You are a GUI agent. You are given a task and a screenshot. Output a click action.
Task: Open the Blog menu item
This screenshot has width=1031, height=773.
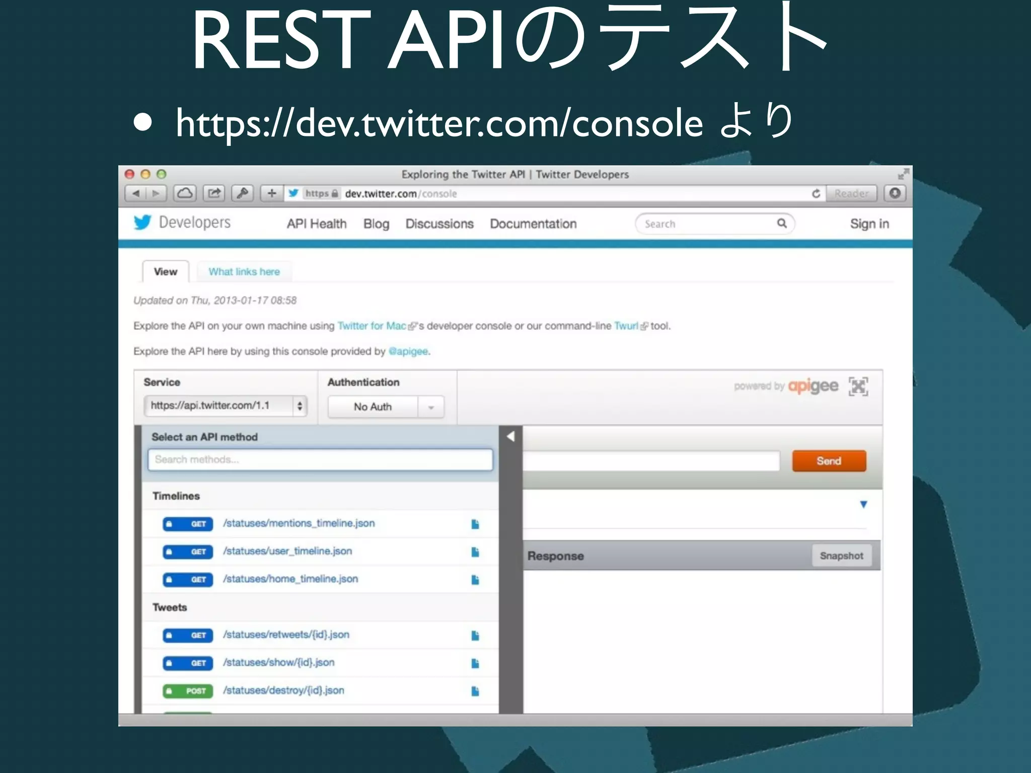point(377,224)
